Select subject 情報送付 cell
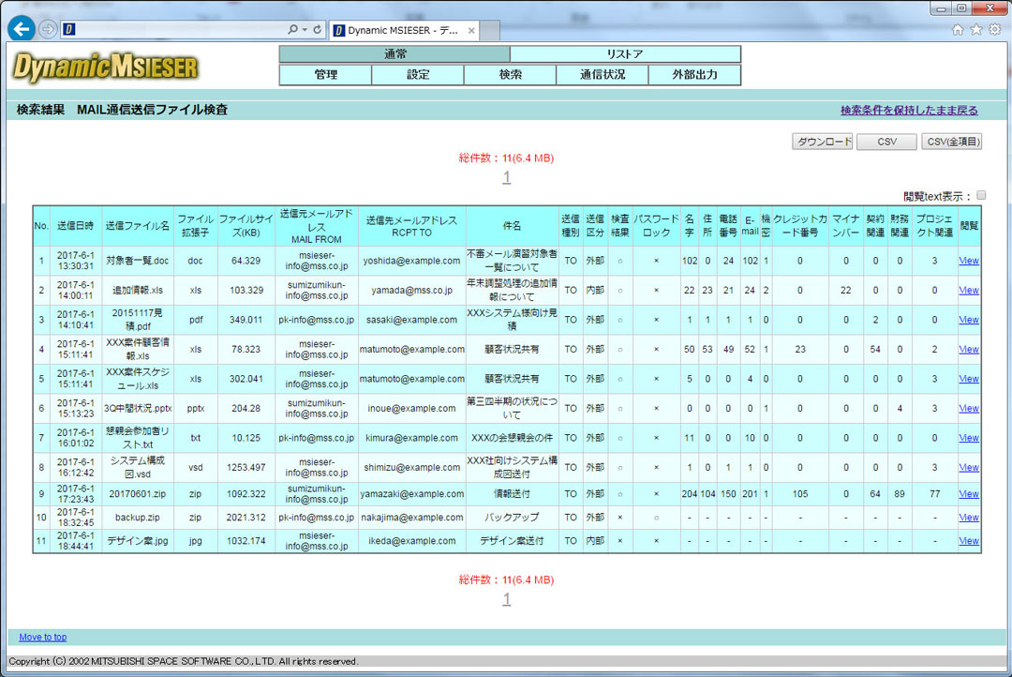Image resolution: width=1012 pixels, height=677 pixels. [512, 494]
